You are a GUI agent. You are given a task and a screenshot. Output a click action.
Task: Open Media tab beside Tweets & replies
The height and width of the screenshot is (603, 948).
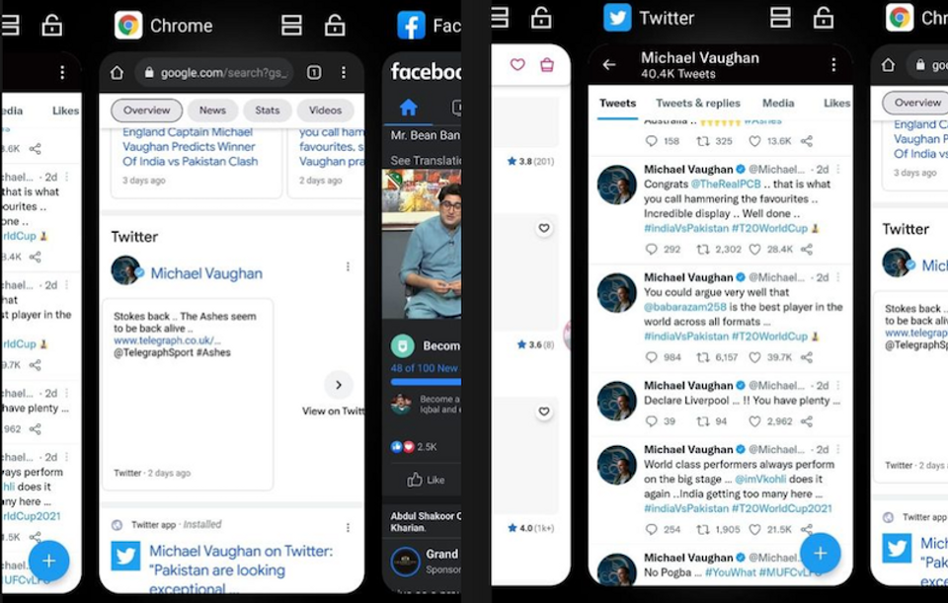(778, 104)
